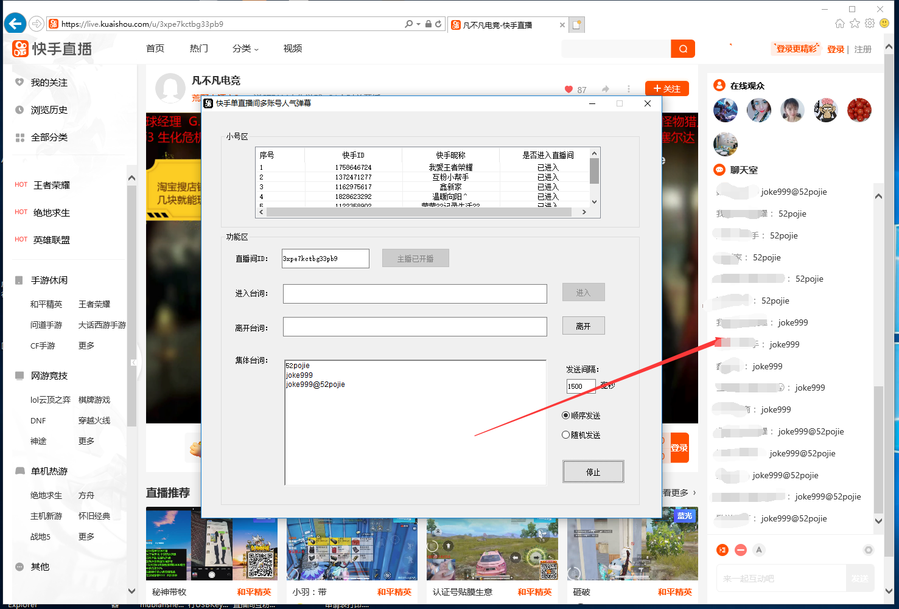Click the share arrow icon
The image size is (899, 609).
pos(605,89)
